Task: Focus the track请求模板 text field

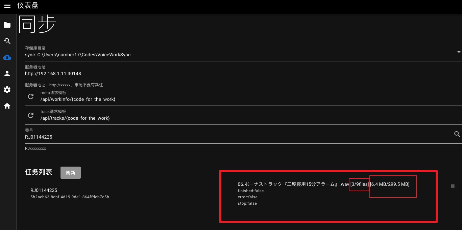Action: 237,118
